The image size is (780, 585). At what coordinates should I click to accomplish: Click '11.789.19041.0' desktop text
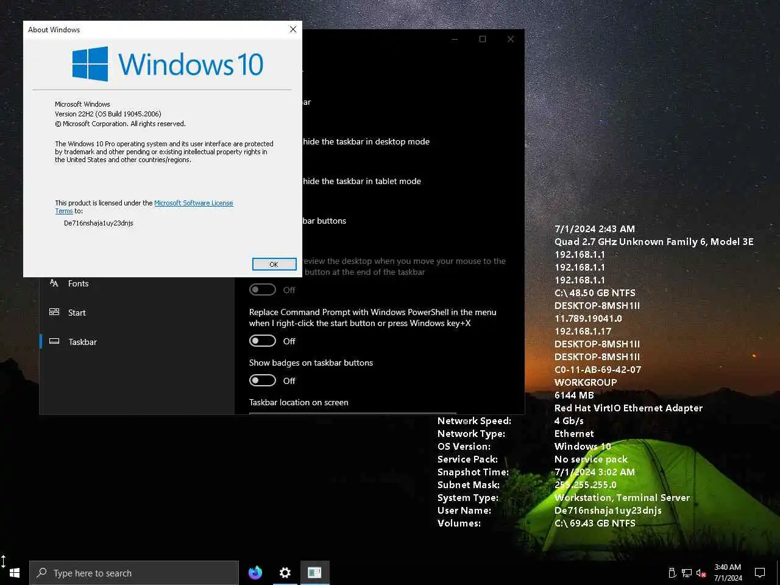click(588, 318)
